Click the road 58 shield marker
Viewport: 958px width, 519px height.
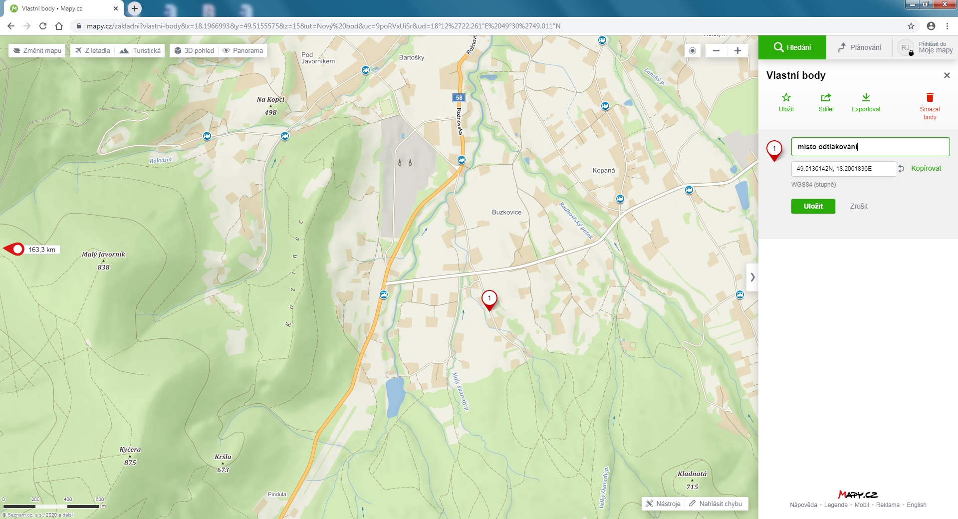tap(459, 98)
